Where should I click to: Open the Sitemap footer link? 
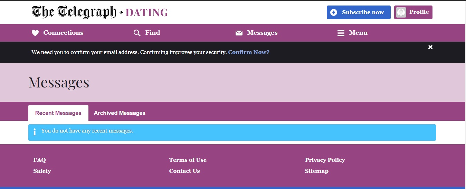tap(317, 171)
